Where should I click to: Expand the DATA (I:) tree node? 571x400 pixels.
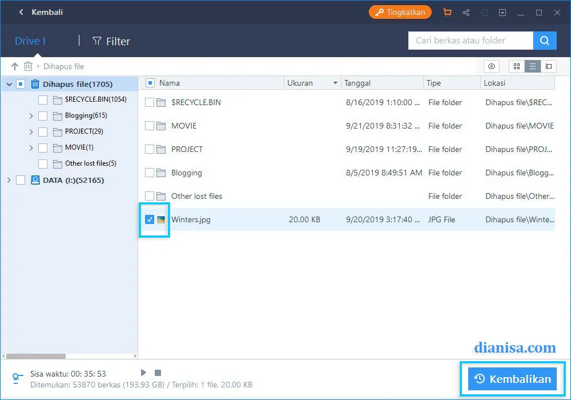[x=9, y=181]
